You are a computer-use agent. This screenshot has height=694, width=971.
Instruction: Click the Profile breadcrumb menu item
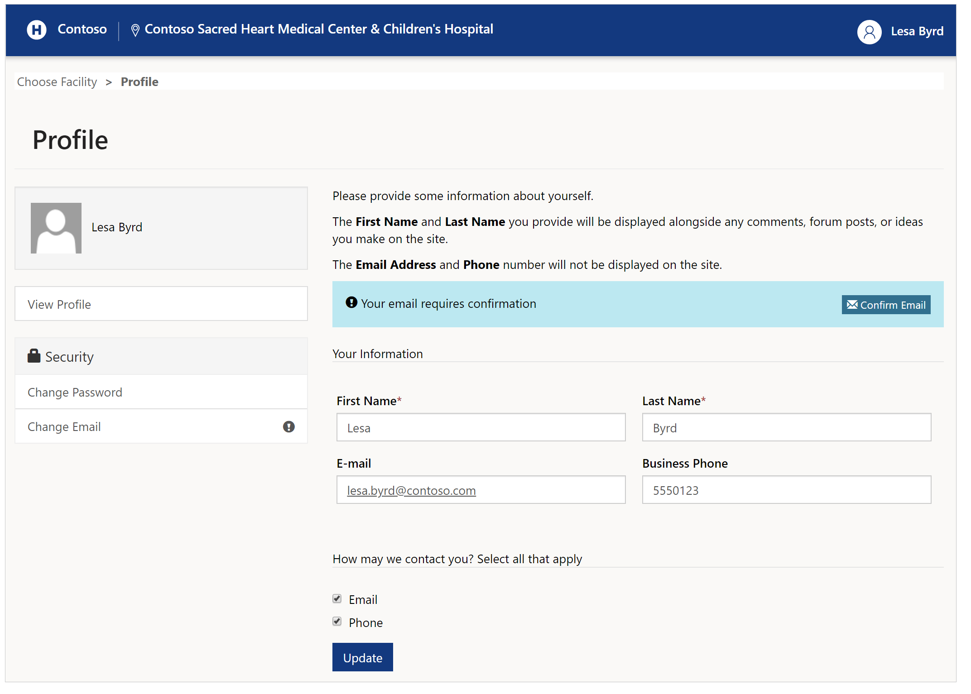point(140,81)
